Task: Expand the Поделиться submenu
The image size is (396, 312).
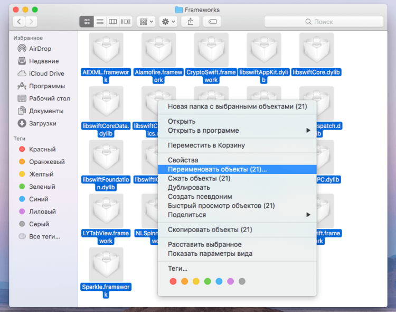Action: (x=237, y=215)
